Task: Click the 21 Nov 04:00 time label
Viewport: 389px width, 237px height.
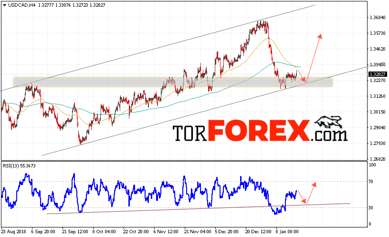Action: [x=198, y=232]
